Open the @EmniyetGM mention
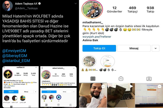Image resolution: width=163 pixels, height=108 pixels. point(14,51)
